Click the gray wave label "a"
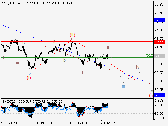This screenshot has height=126, width=168. point(54,41)
